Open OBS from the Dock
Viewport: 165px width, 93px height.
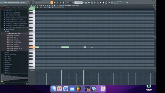click(87, 89)
